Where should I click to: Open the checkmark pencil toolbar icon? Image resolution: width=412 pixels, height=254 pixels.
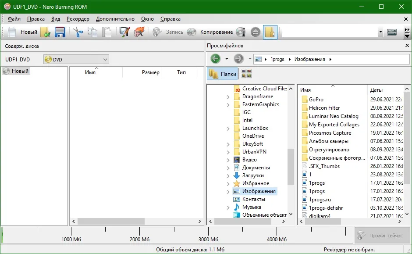[x=124, y=32]
